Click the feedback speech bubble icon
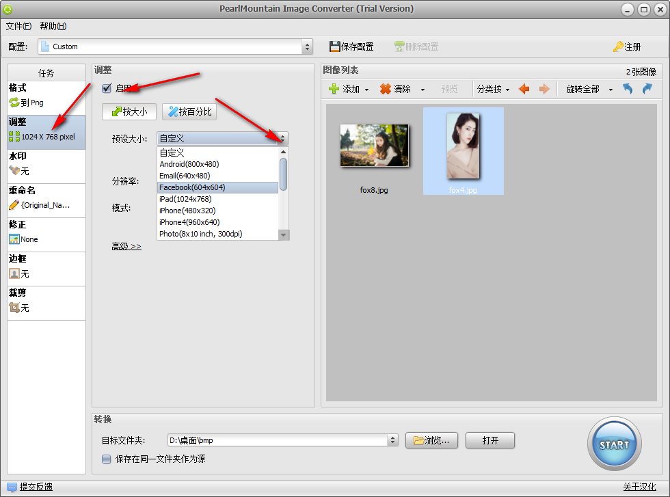 click(12, 487)
